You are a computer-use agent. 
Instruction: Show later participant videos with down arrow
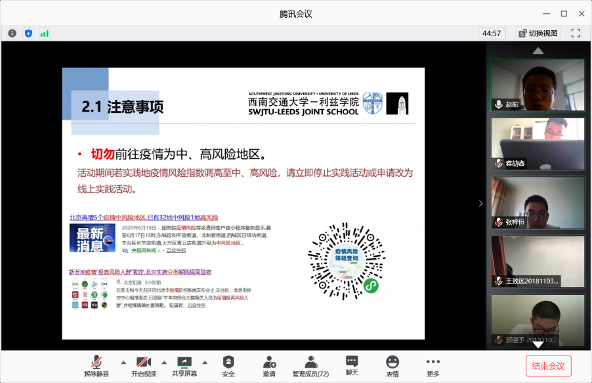coord(538,344)
